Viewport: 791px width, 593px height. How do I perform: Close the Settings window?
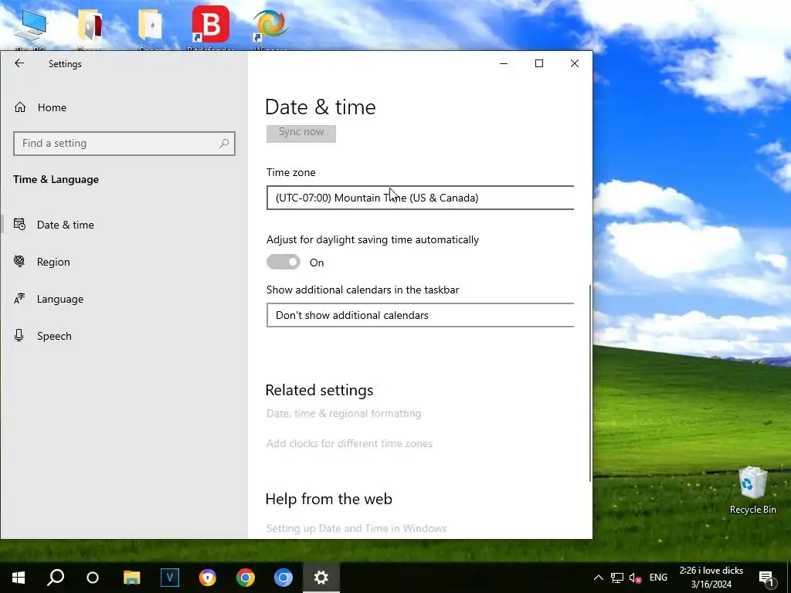[x=575, y=63]
